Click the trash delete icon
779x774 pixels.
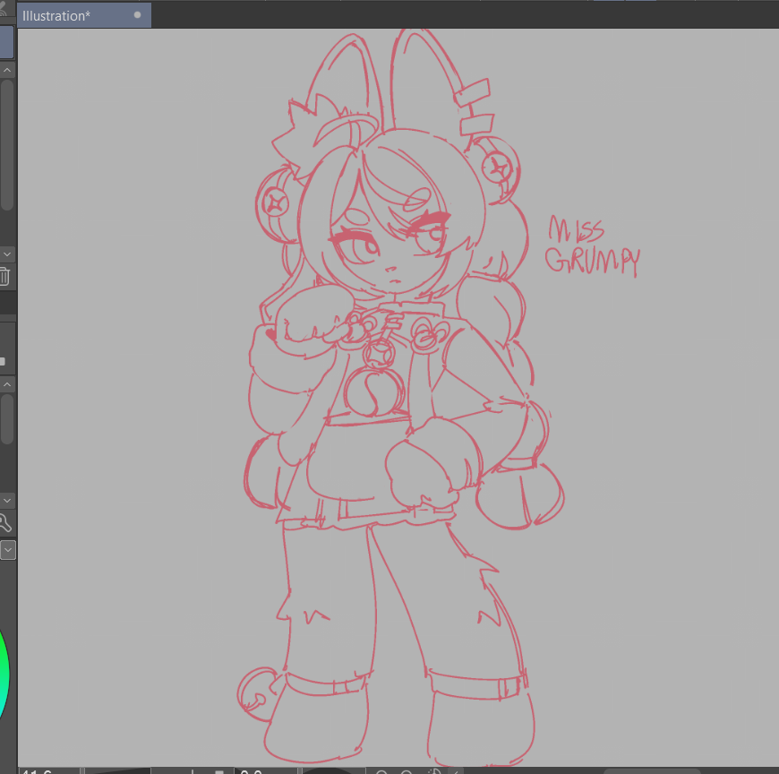[x=4, y=277]
